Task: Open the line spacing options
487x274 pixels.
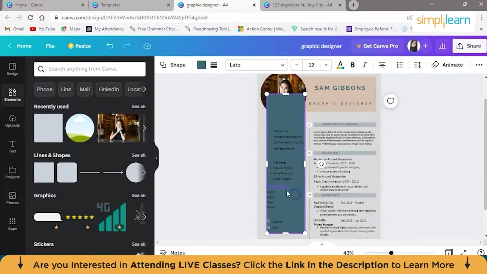Action: [x=418, y=65]
